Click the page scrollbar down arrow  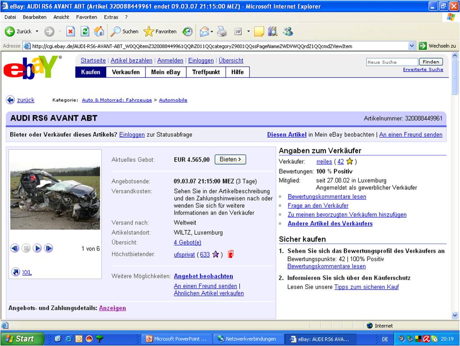(455, 315)
